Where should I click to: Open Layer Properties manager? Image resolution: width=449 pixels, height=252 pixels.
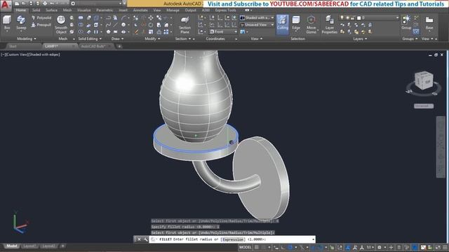329,24
